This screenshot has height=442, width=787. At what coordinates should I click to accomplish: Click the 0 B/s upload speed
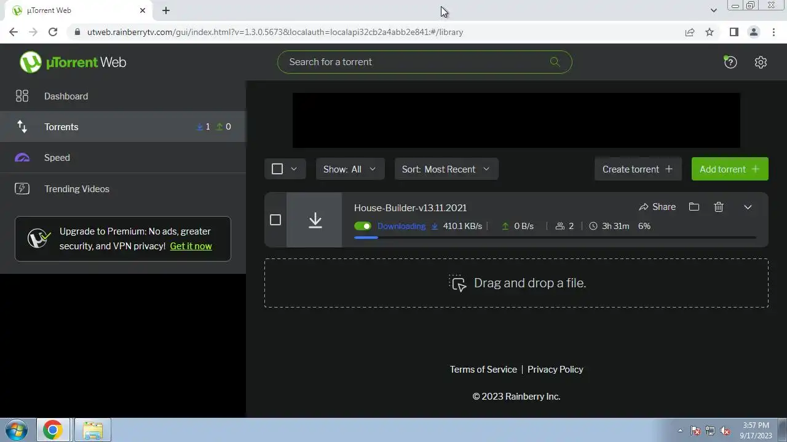click(524, 226)
